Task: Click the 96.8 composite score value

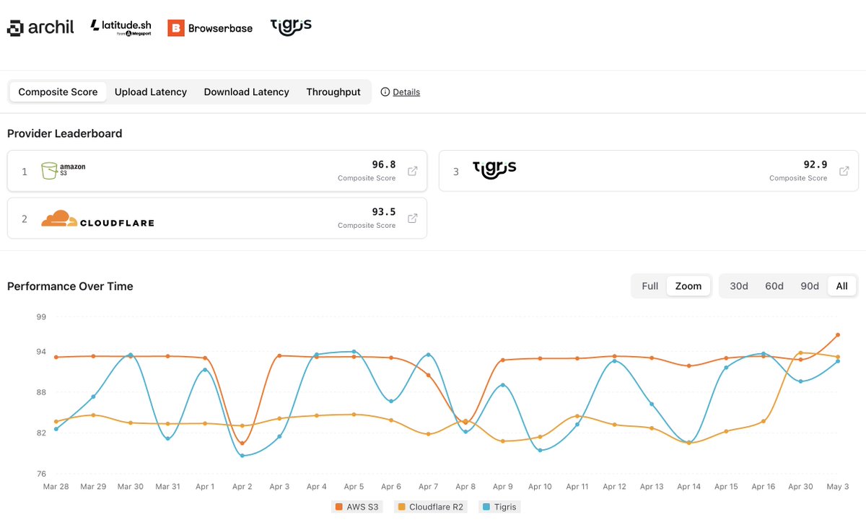Action: pyautogui.click(x=384, y=165)
